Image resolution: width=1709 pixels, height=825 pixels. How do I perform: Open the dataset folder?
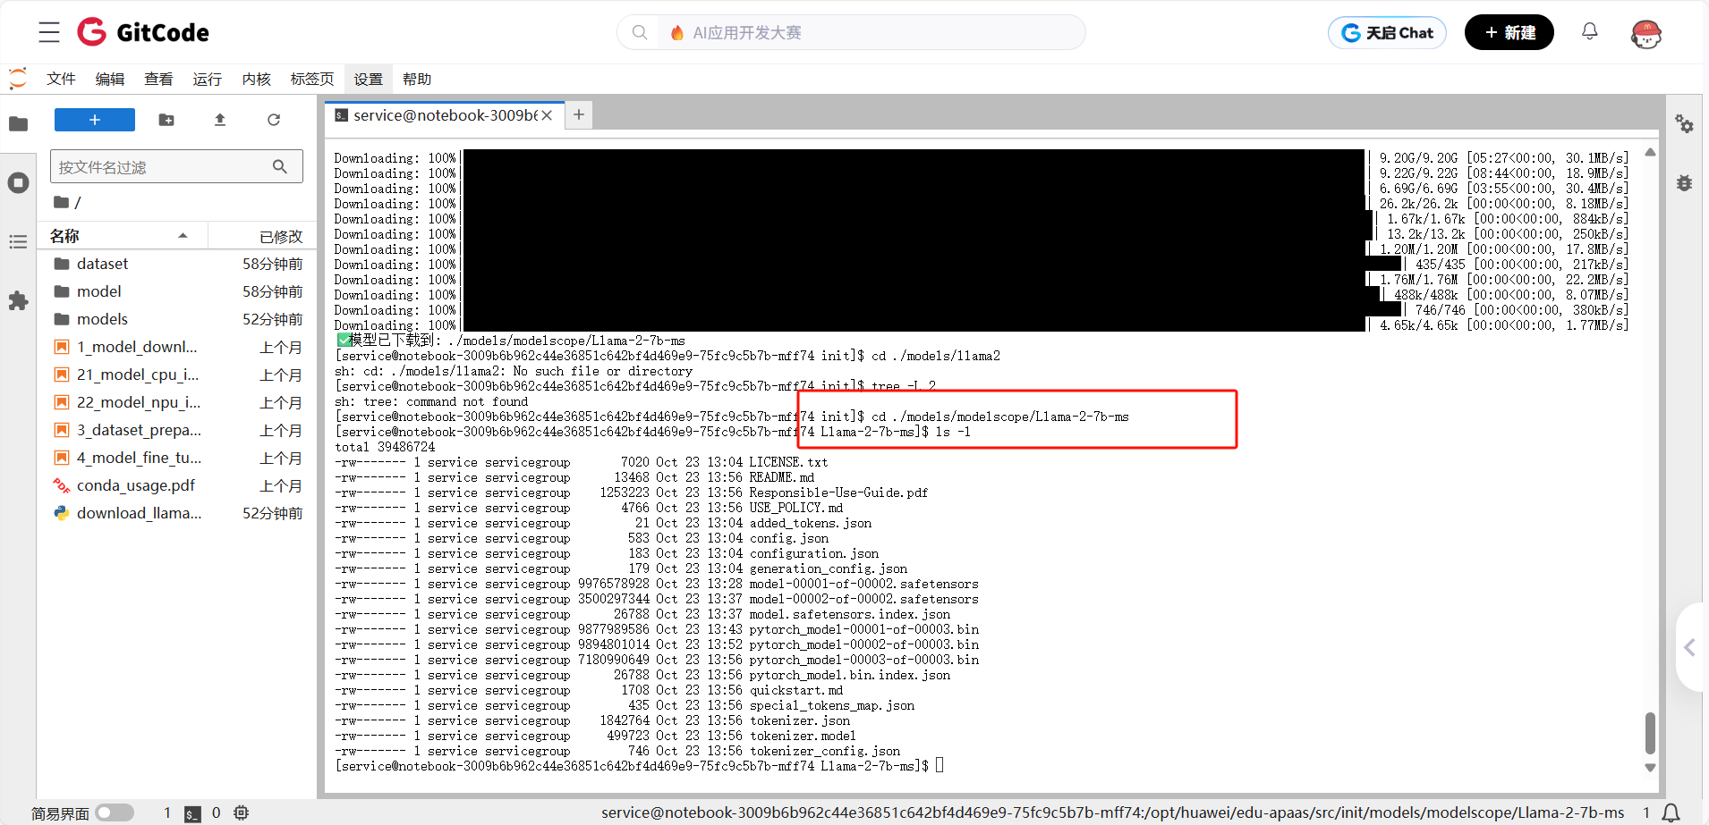(177, 264)
